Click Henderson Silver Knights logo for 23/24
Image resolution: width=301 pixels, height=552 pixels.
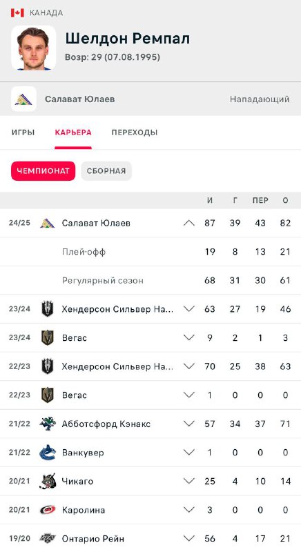click(x=47, y=308)
